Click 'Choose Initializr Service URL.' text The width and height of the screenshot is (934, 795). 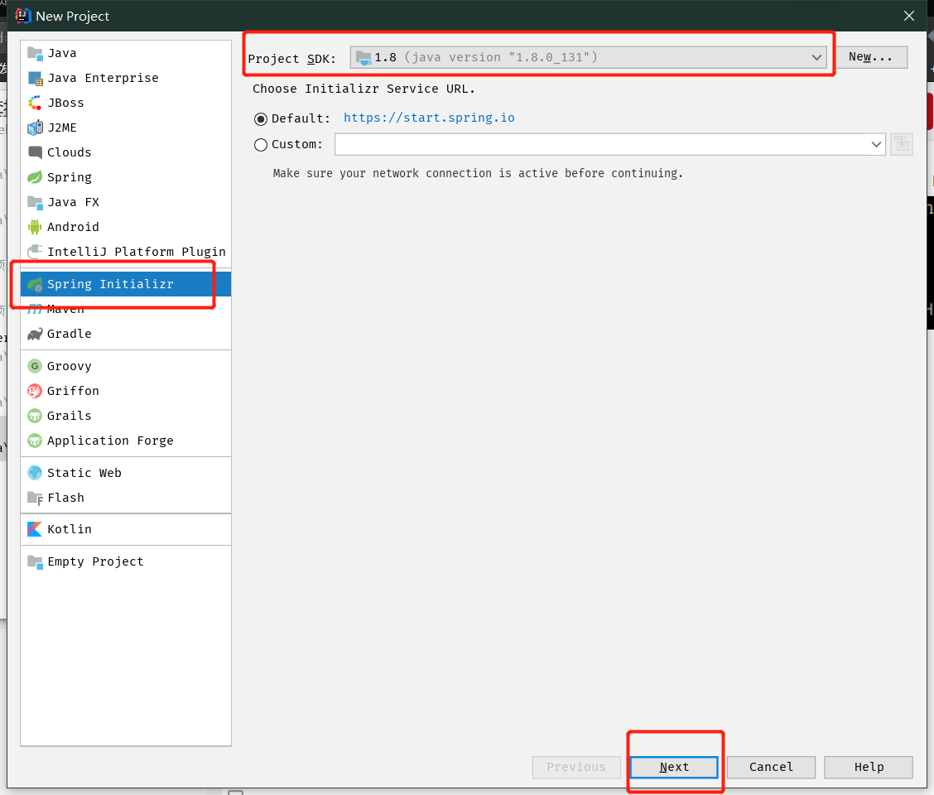pos(364,89)
